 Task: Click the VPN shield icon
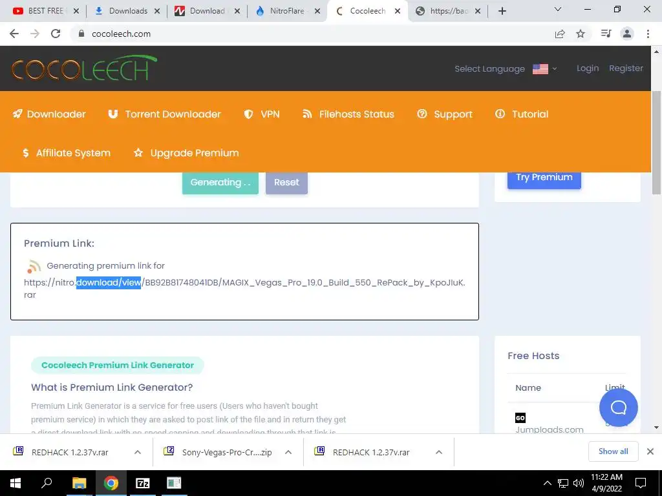[249, 114]
